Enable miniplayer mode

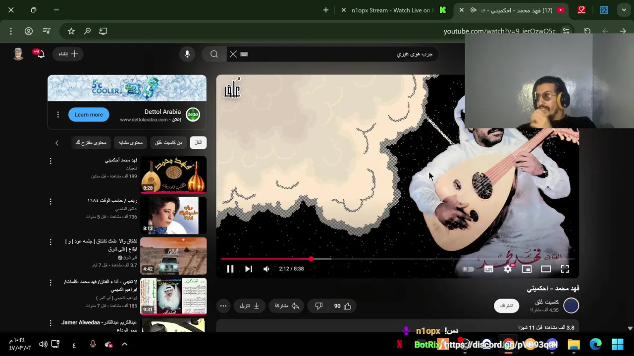pos(527,269)
